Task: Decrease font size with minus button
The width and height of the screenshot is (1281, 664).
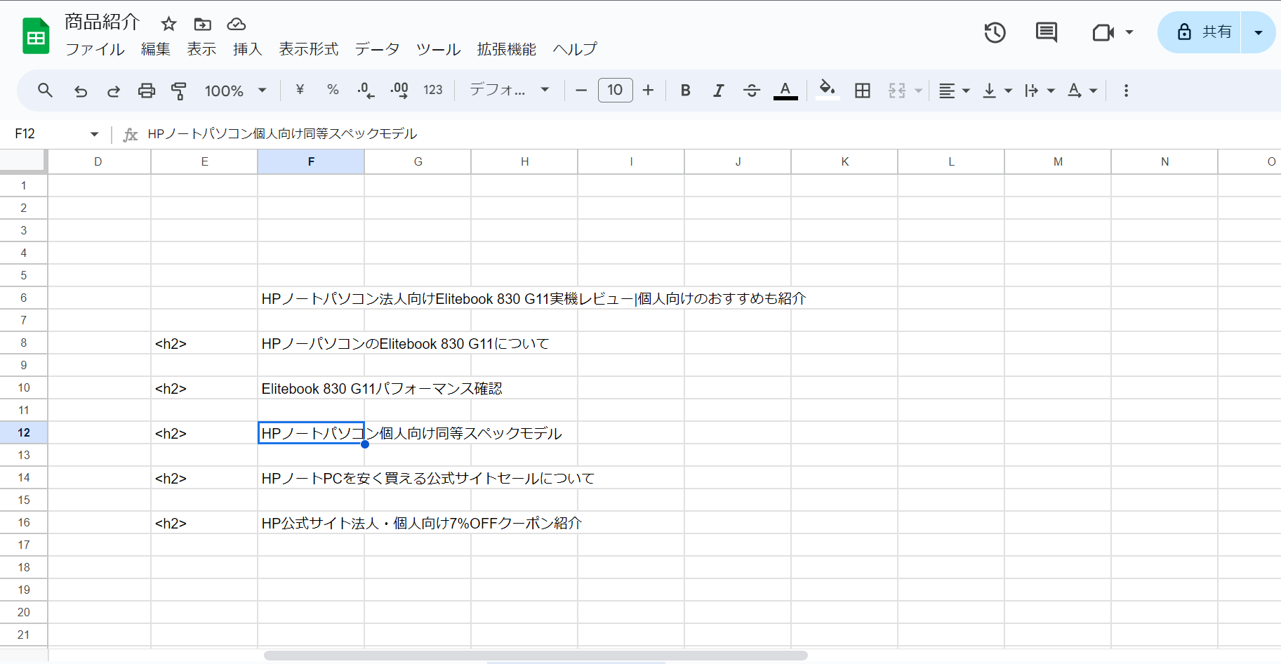Action: coord(581,91)
